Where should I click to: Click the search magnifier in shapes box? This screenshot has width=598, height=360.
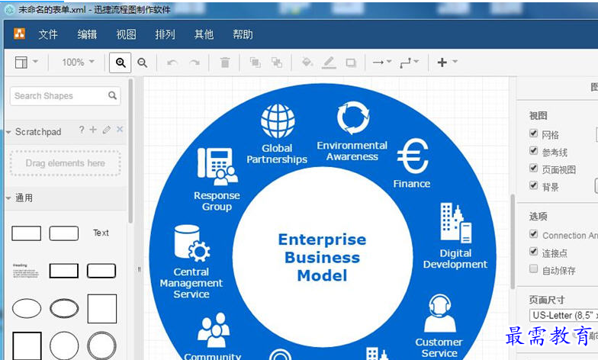point(112,95)
